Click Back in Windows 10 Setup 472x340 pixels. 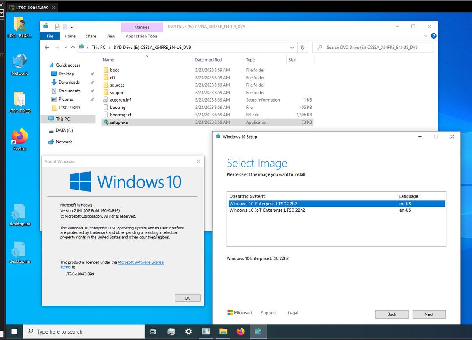pyautogui.click(x=392, y=314)
